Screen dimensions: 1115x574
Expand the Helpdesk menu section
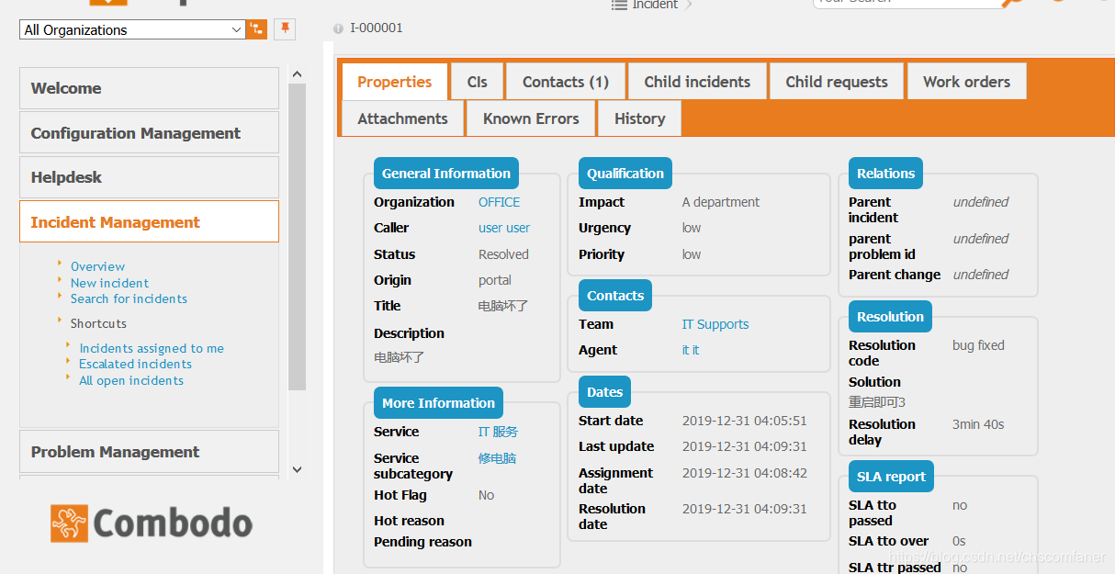(x=149, y=177)
